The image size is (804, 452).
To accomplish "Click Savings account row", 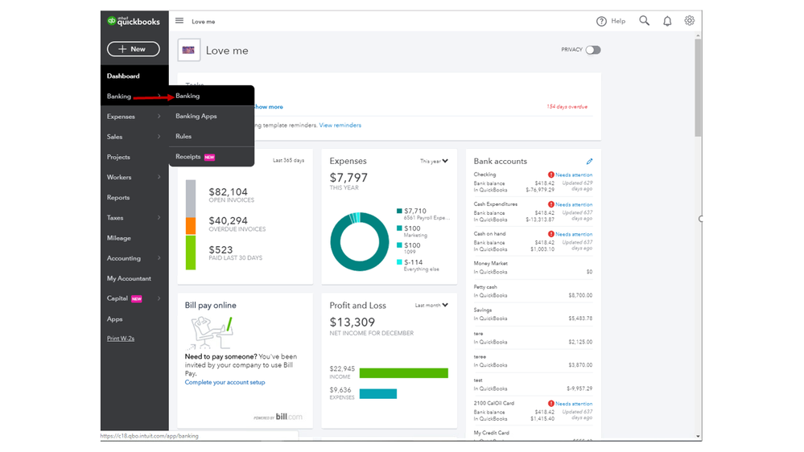I will (x=533, y=314).
